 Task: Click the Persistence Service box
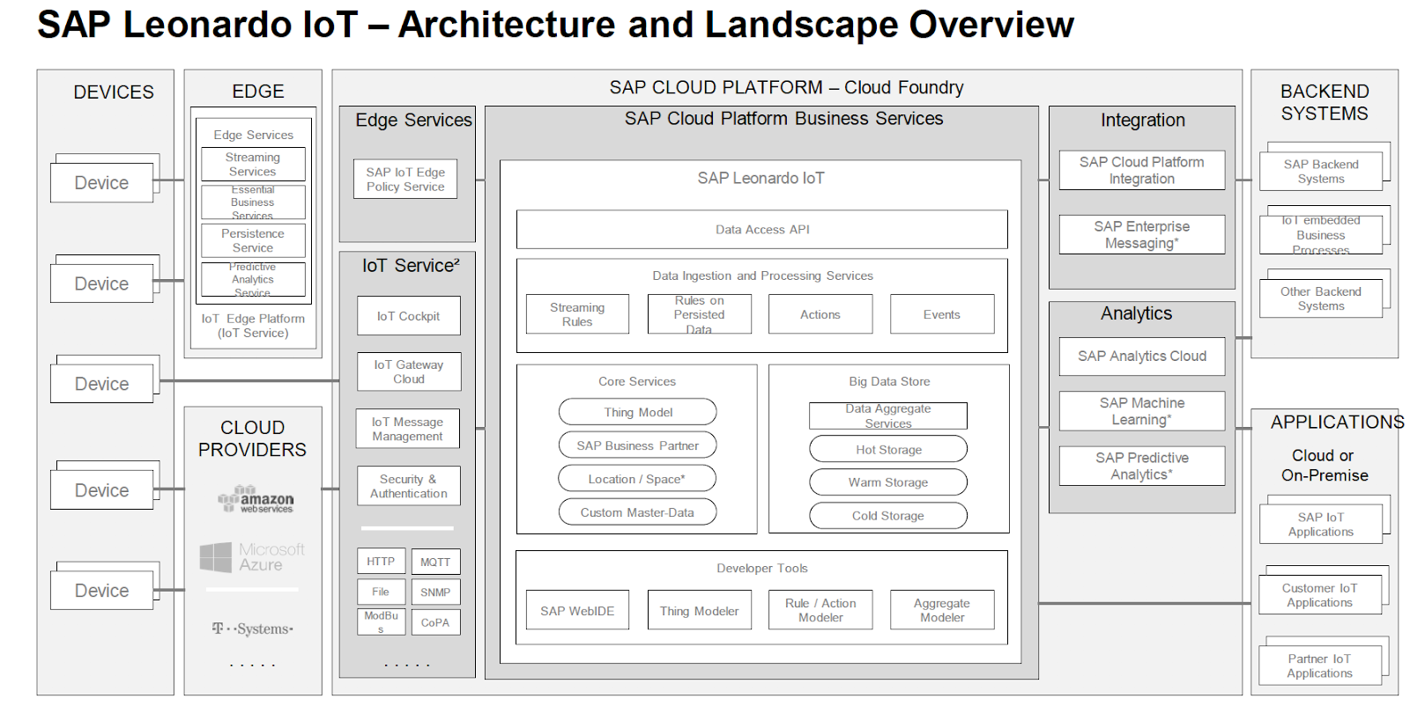click(253, 240)
